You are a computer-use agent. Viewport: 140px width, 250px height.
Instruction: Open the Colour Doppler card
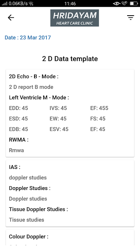coord(70,237)
